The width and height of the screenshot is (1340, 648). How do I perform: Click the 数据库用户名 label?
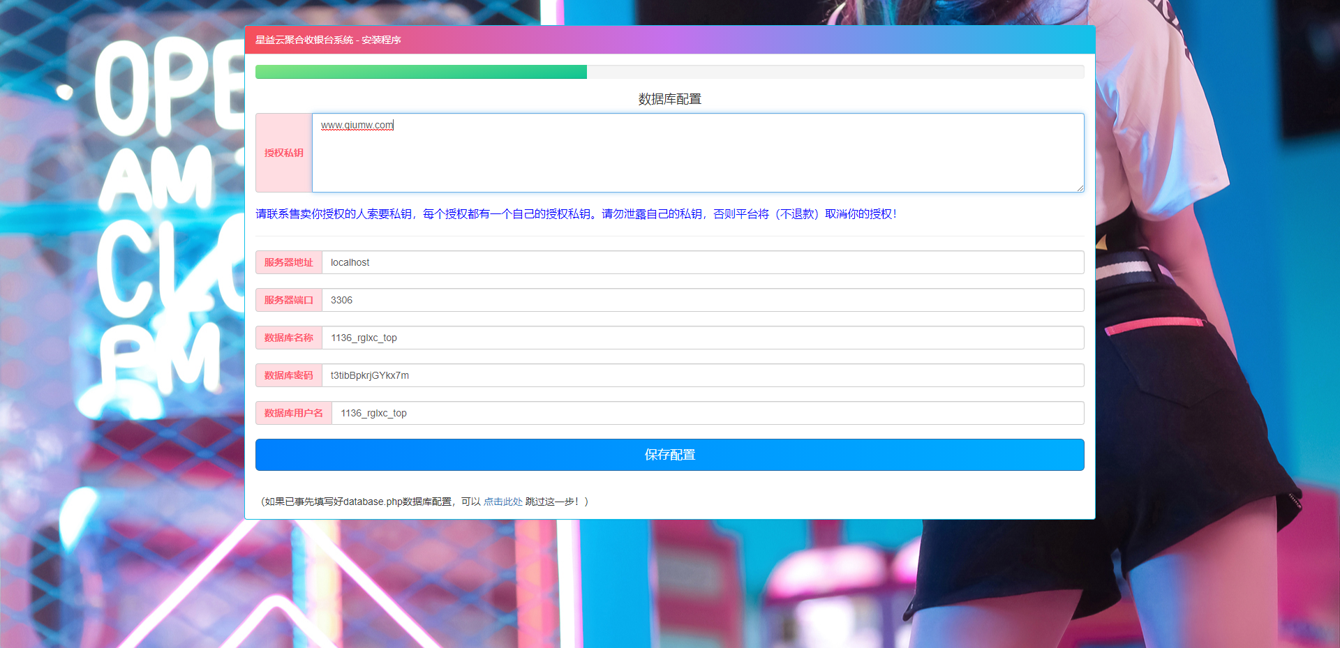tap(293, 413)
